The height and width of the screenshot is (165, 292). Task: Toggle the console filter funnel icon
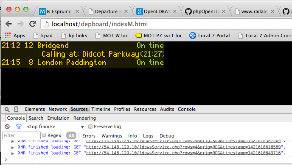tap(19, 127)
